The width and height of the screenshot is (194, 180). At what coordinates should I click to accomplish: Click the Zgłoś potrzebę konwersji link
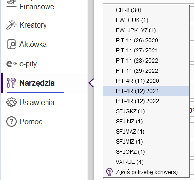(147, 172)
